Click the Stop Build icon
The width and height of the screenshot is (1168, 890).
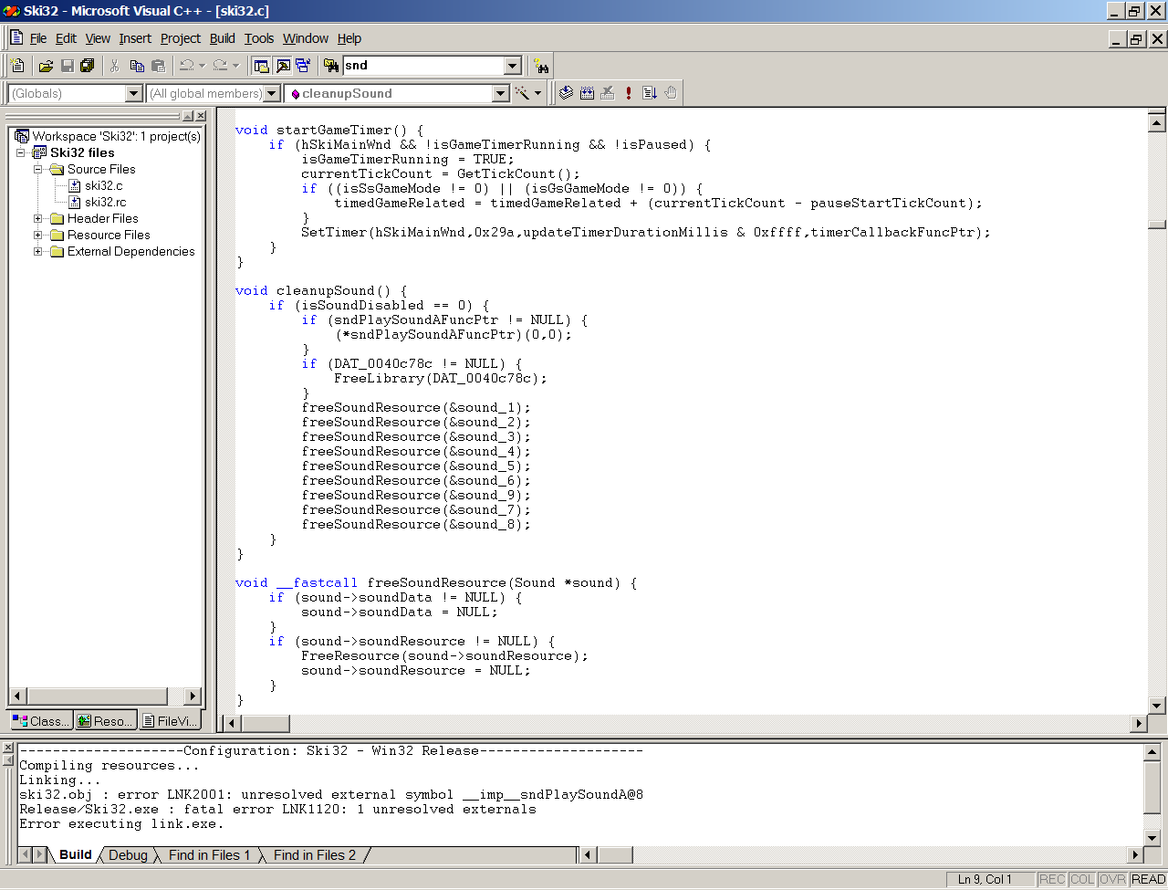608,93
